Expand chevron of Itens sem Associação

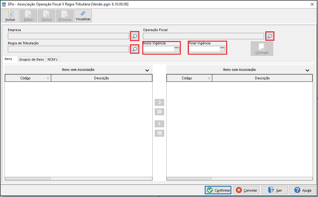147,70
